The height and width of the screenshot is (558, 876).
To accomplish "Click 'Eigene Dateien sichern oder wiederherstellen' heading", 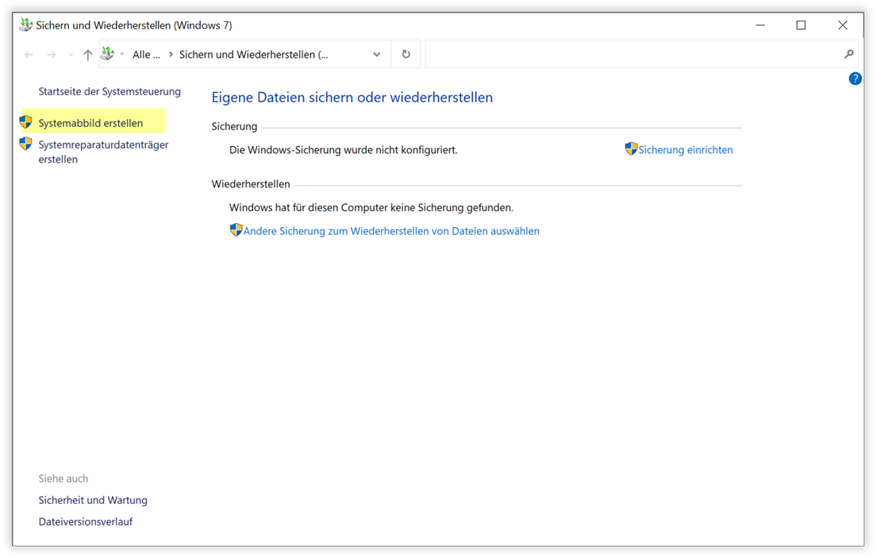I will pos(352,98).
